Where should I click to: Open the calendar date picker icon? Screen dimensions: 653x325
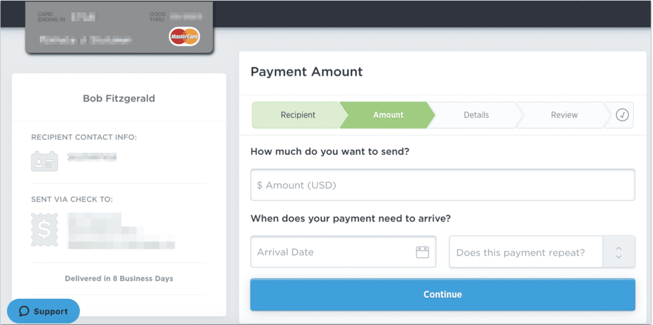(x=422, y=252)
